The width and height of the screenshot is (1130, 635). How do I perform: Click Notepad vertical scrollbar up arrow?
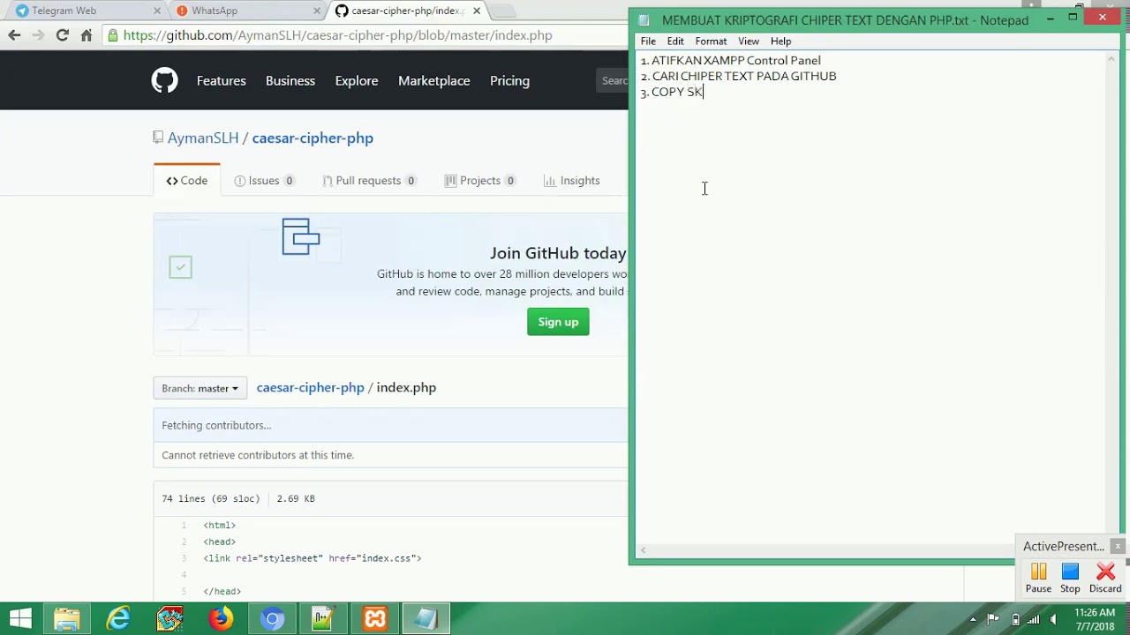coord(1111,59)
